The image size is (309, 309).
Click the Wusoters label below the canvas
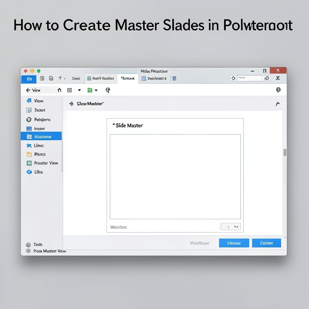click(118, 227)
